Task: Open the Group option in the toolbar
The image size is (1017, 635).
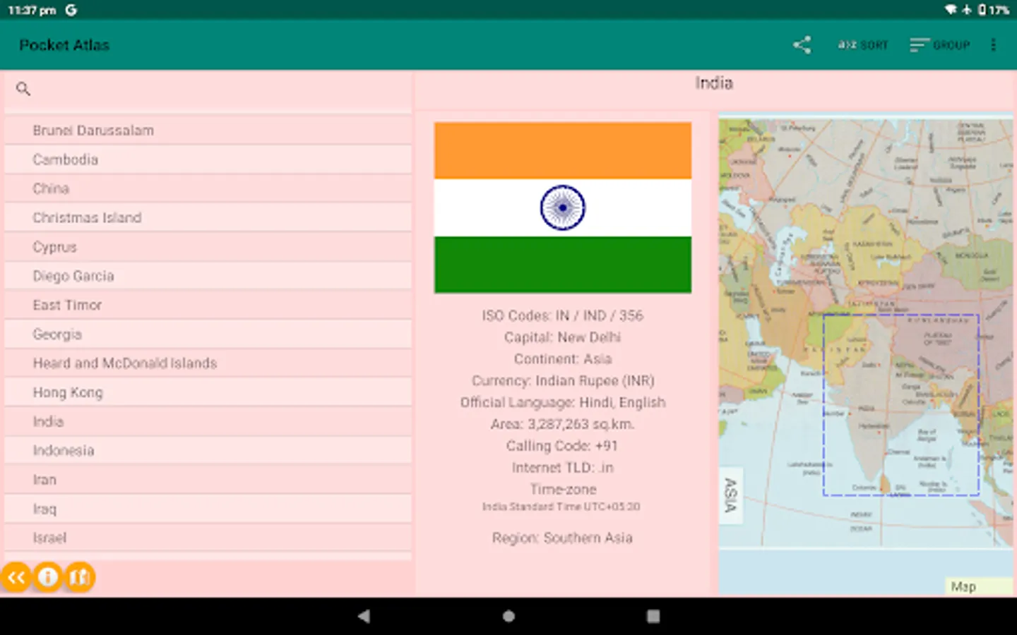Action: [x=940, y=45]
